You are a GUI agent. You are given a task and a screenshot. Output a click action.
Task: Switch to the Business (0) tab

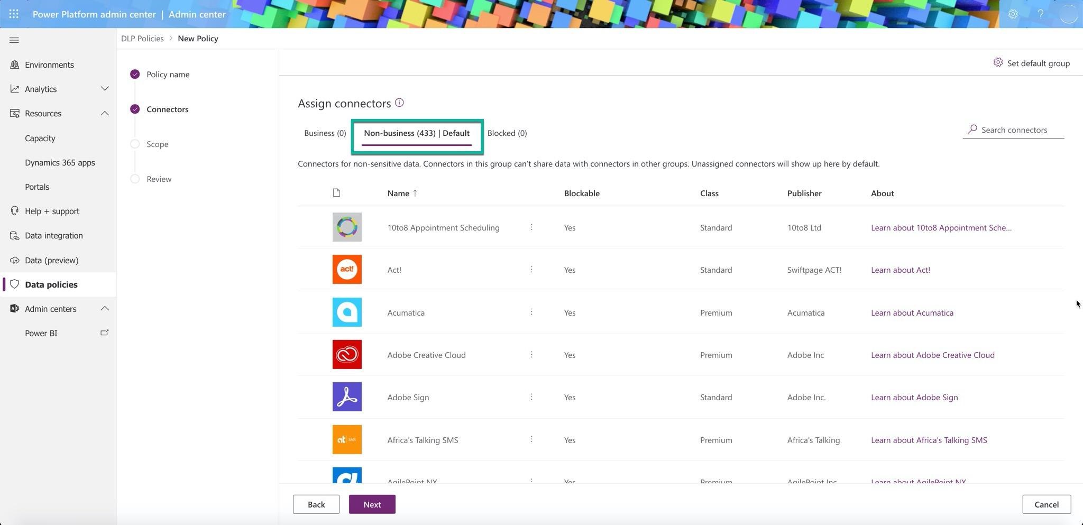click(325, 133)
